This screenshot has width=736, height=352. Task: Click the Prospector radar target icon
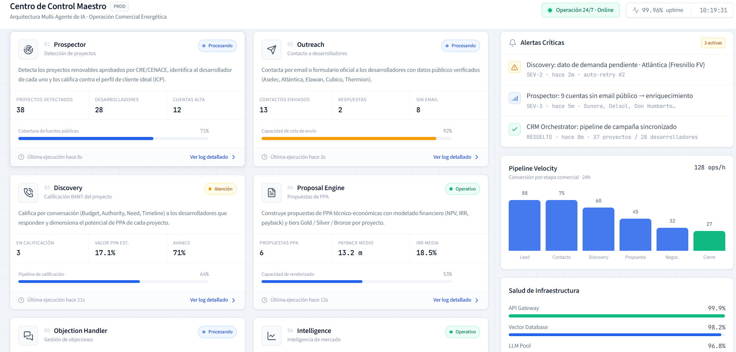(28, 50)
